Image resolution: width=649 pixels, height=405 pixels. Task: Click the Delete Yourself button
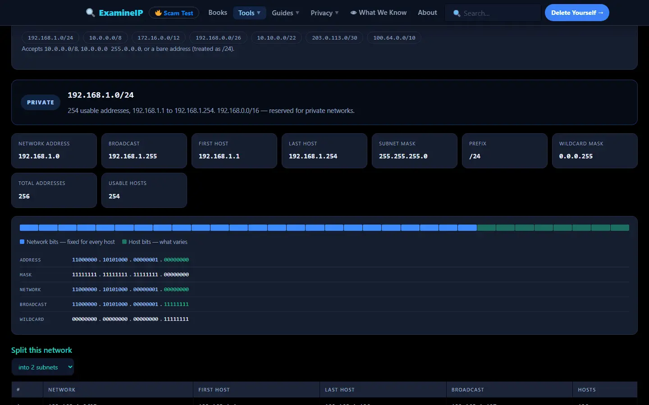[577, 13]
